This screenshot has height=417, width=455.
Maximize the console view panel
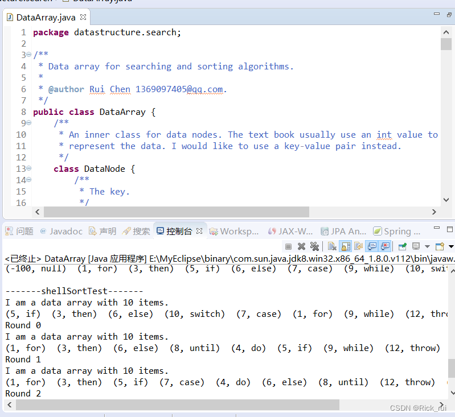point(449,229)
